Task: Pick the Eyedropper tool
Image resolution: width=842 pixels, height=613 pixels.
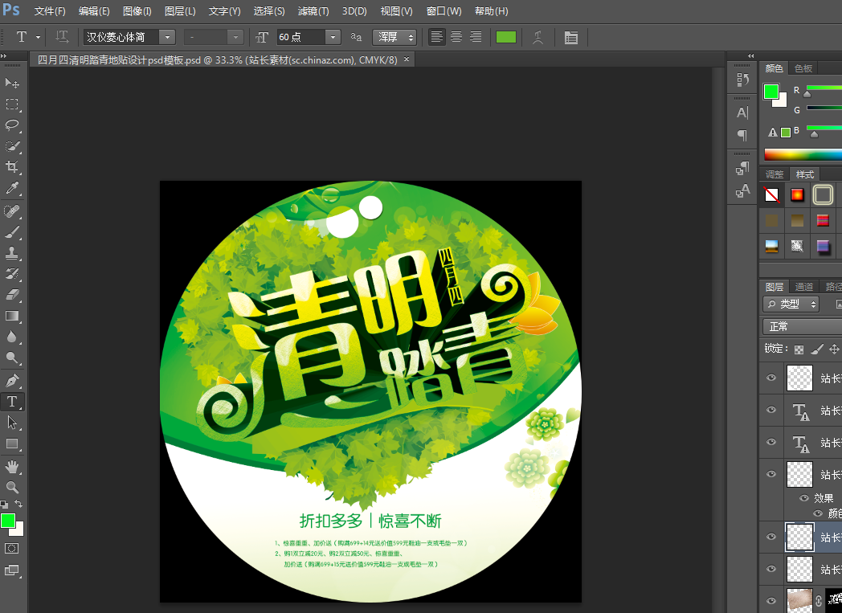Action: (12, 189)
